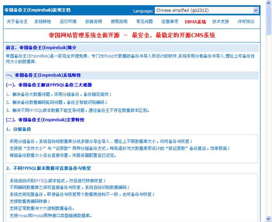
Task: Click the scrollbar up arrow button
Action: pos(268,3)
